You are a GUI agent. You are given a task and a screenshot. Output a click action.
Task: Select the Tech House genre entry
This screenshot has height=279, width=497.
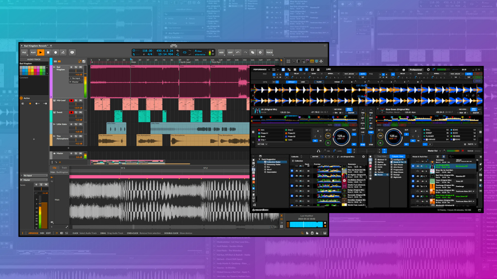pos(398,165)
